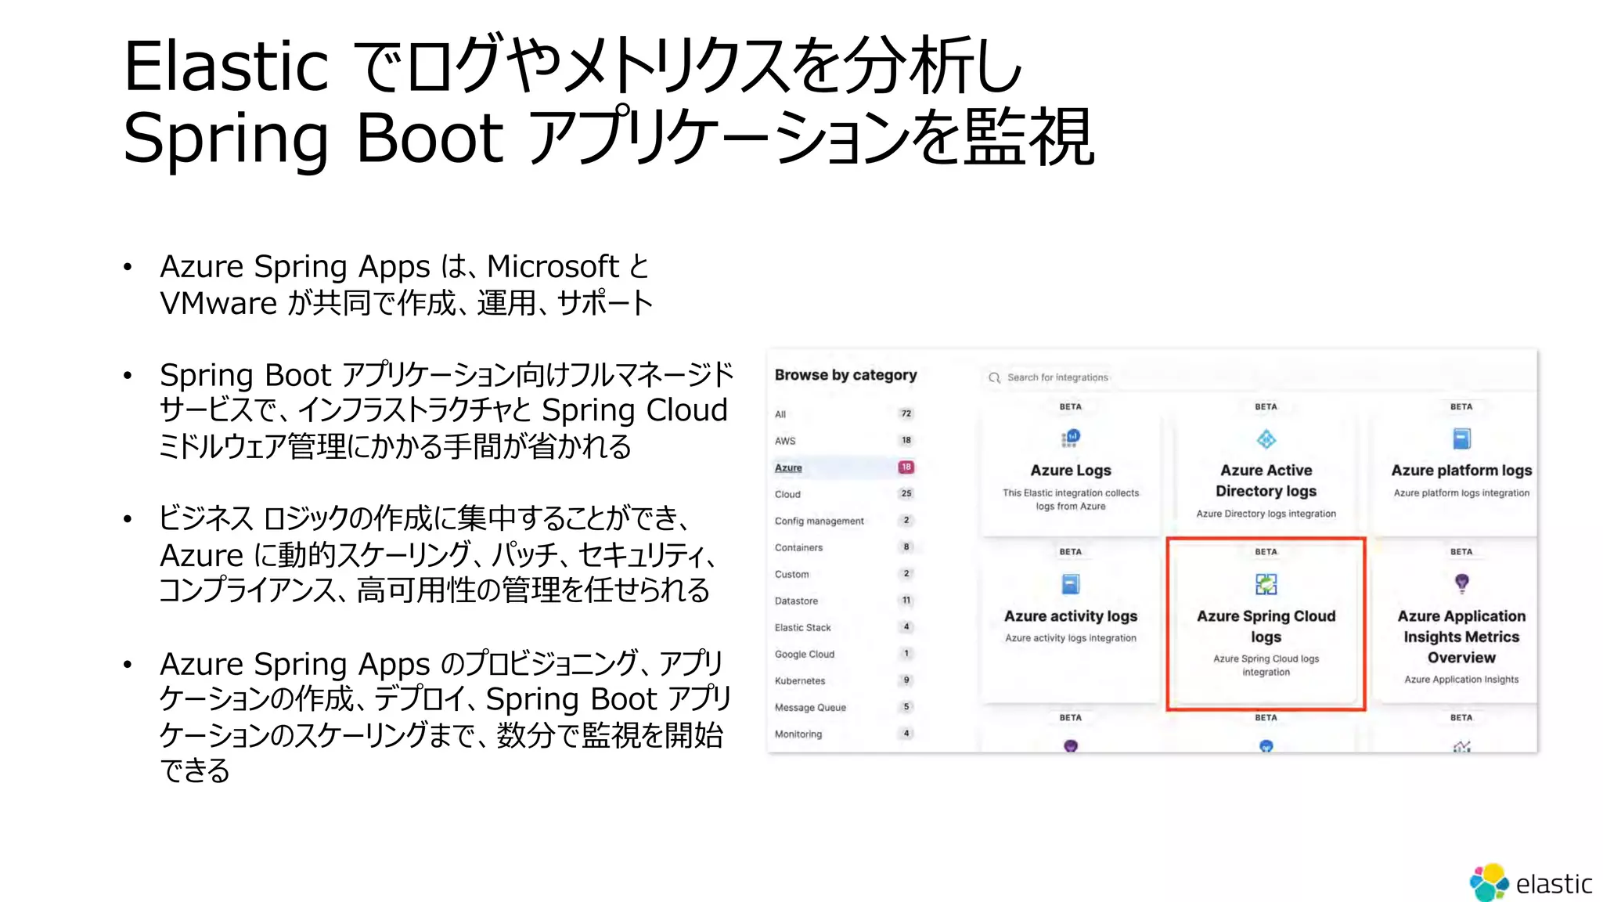
Task: Click BETA label above Azure Logs
Action: click(1071, 406)
